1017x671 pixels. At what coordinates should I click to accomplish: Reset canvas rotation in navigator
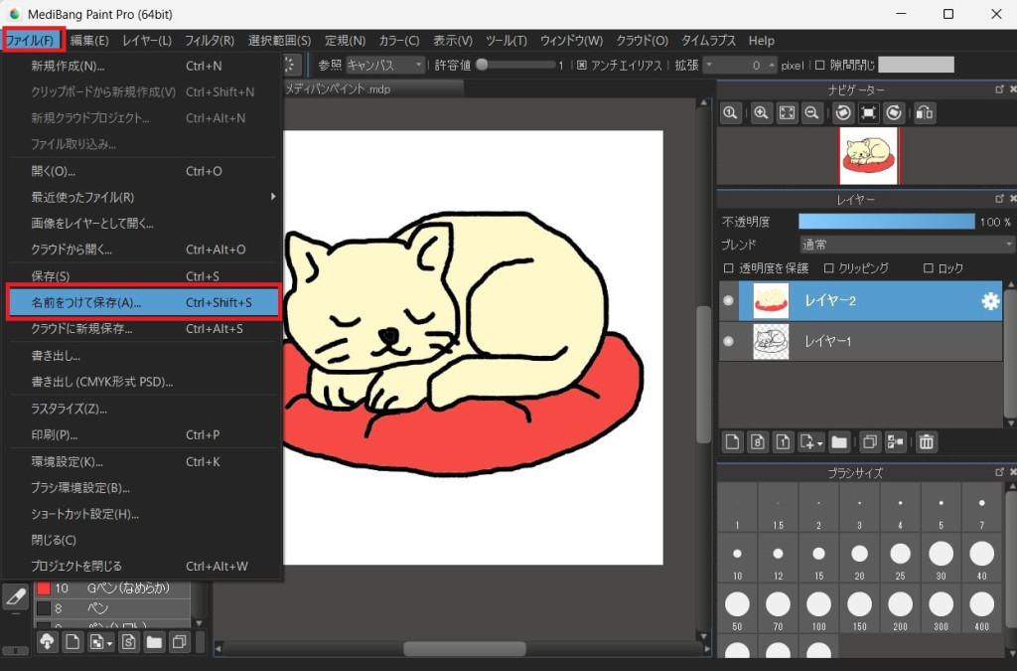point(868,113)
